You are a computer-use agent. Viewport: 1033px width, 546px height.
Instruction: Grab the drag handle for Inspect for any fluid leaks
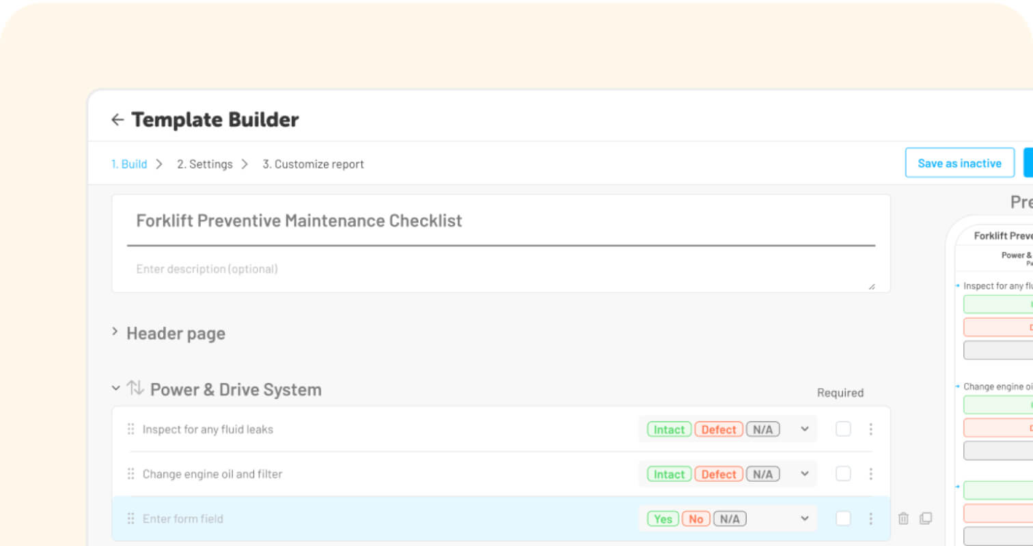[130, 429]
